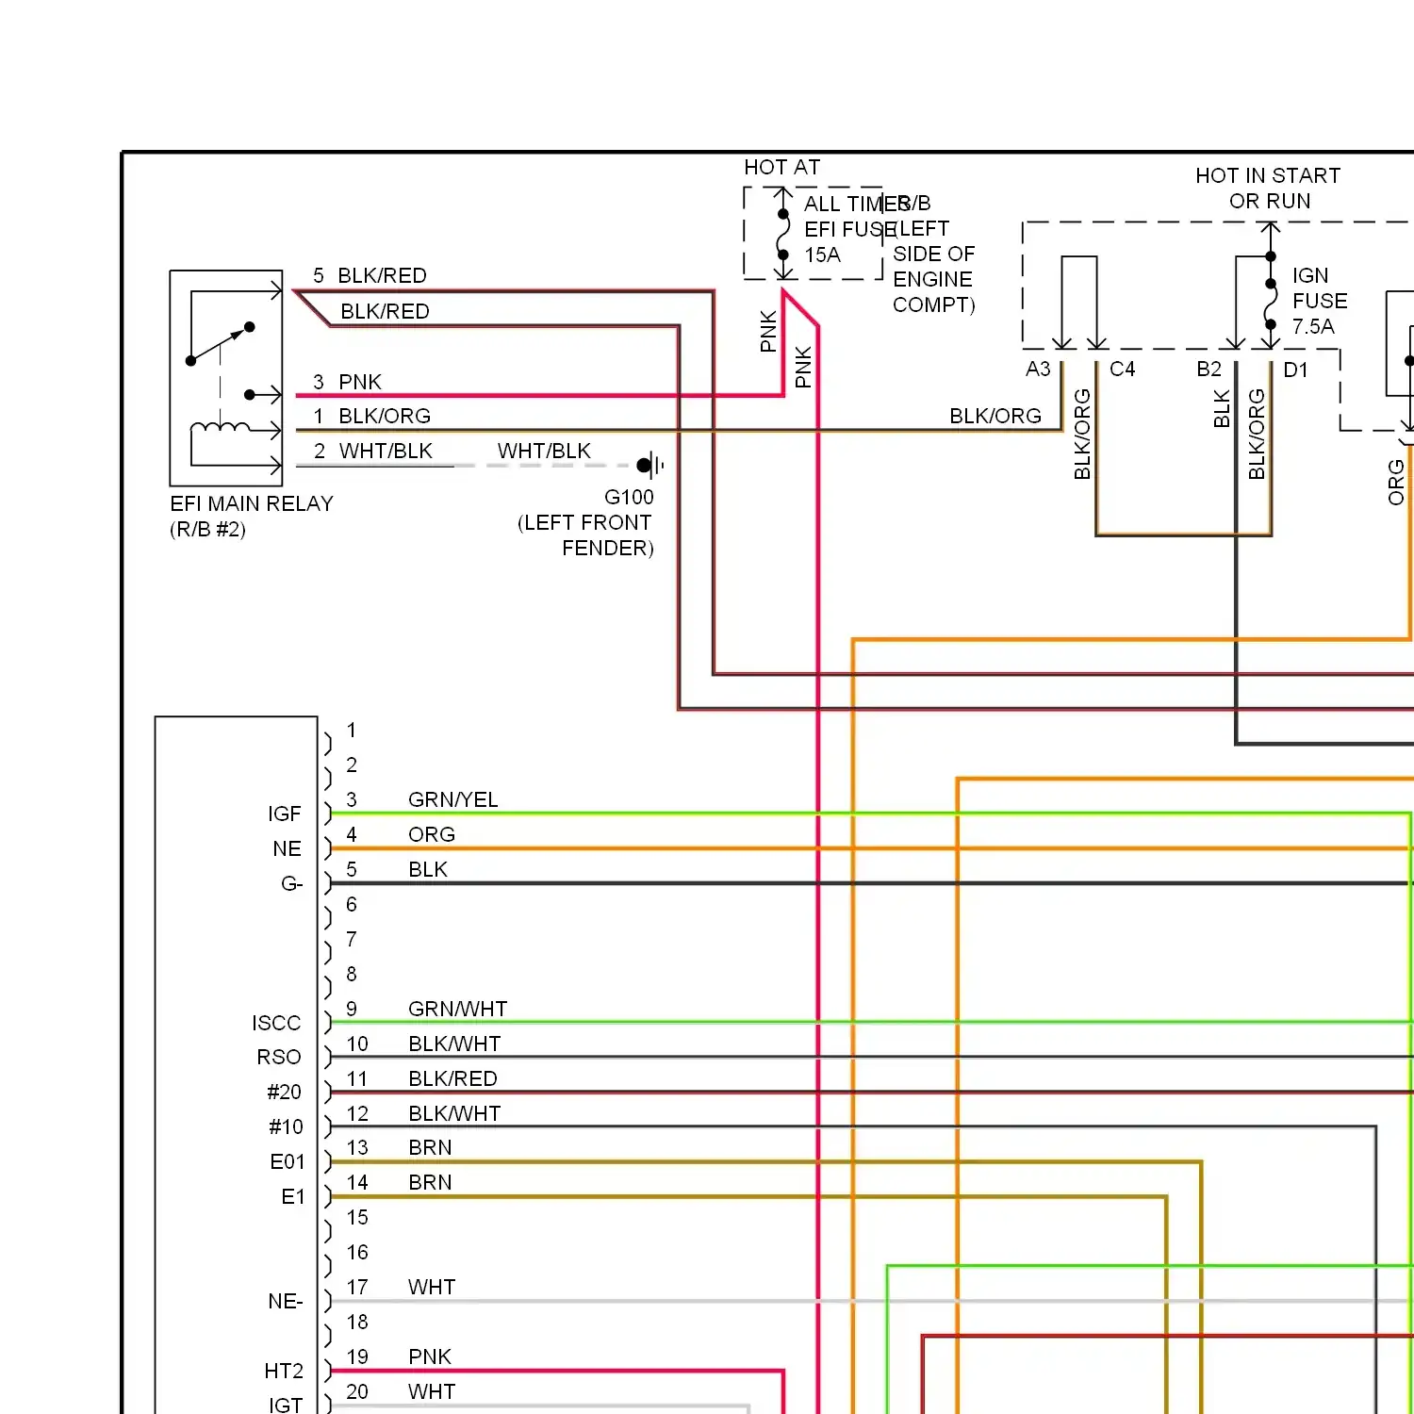Click the PNK label at pin 19
The width and height of the screenshot is (1414, 1414).
(x=430, y=1356)
